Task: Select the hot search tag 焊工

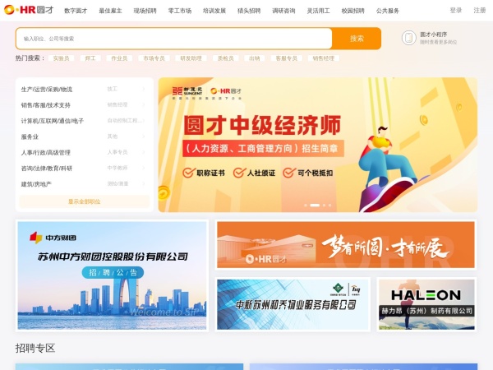Action: point(90,58)
